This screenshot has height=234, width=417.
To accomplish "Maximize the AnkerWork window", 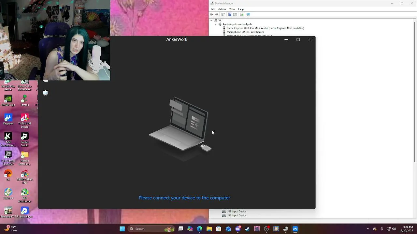I will click(x=298, y=39).
